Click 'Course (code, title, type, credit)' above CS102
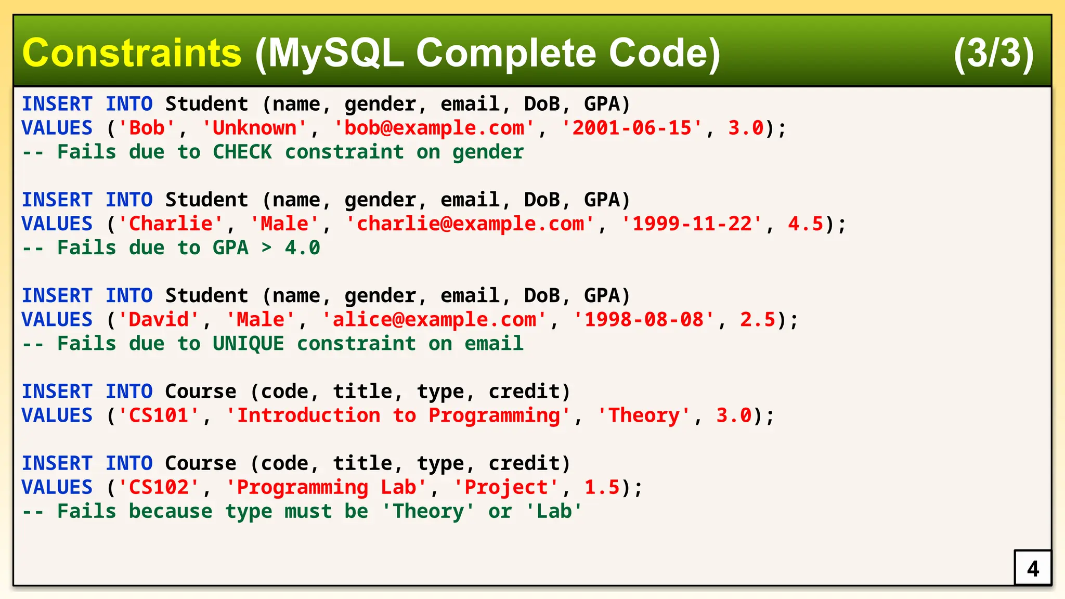This screenshot has height=599, width=1065. [x=368, y=463]
